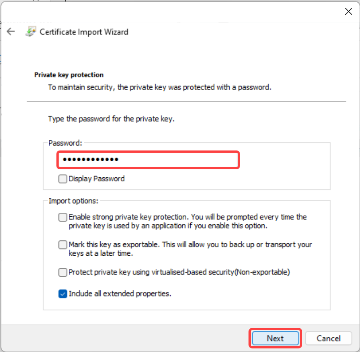Tick the Display Password checkbox
360x352 pixels.
click(63, 179)
